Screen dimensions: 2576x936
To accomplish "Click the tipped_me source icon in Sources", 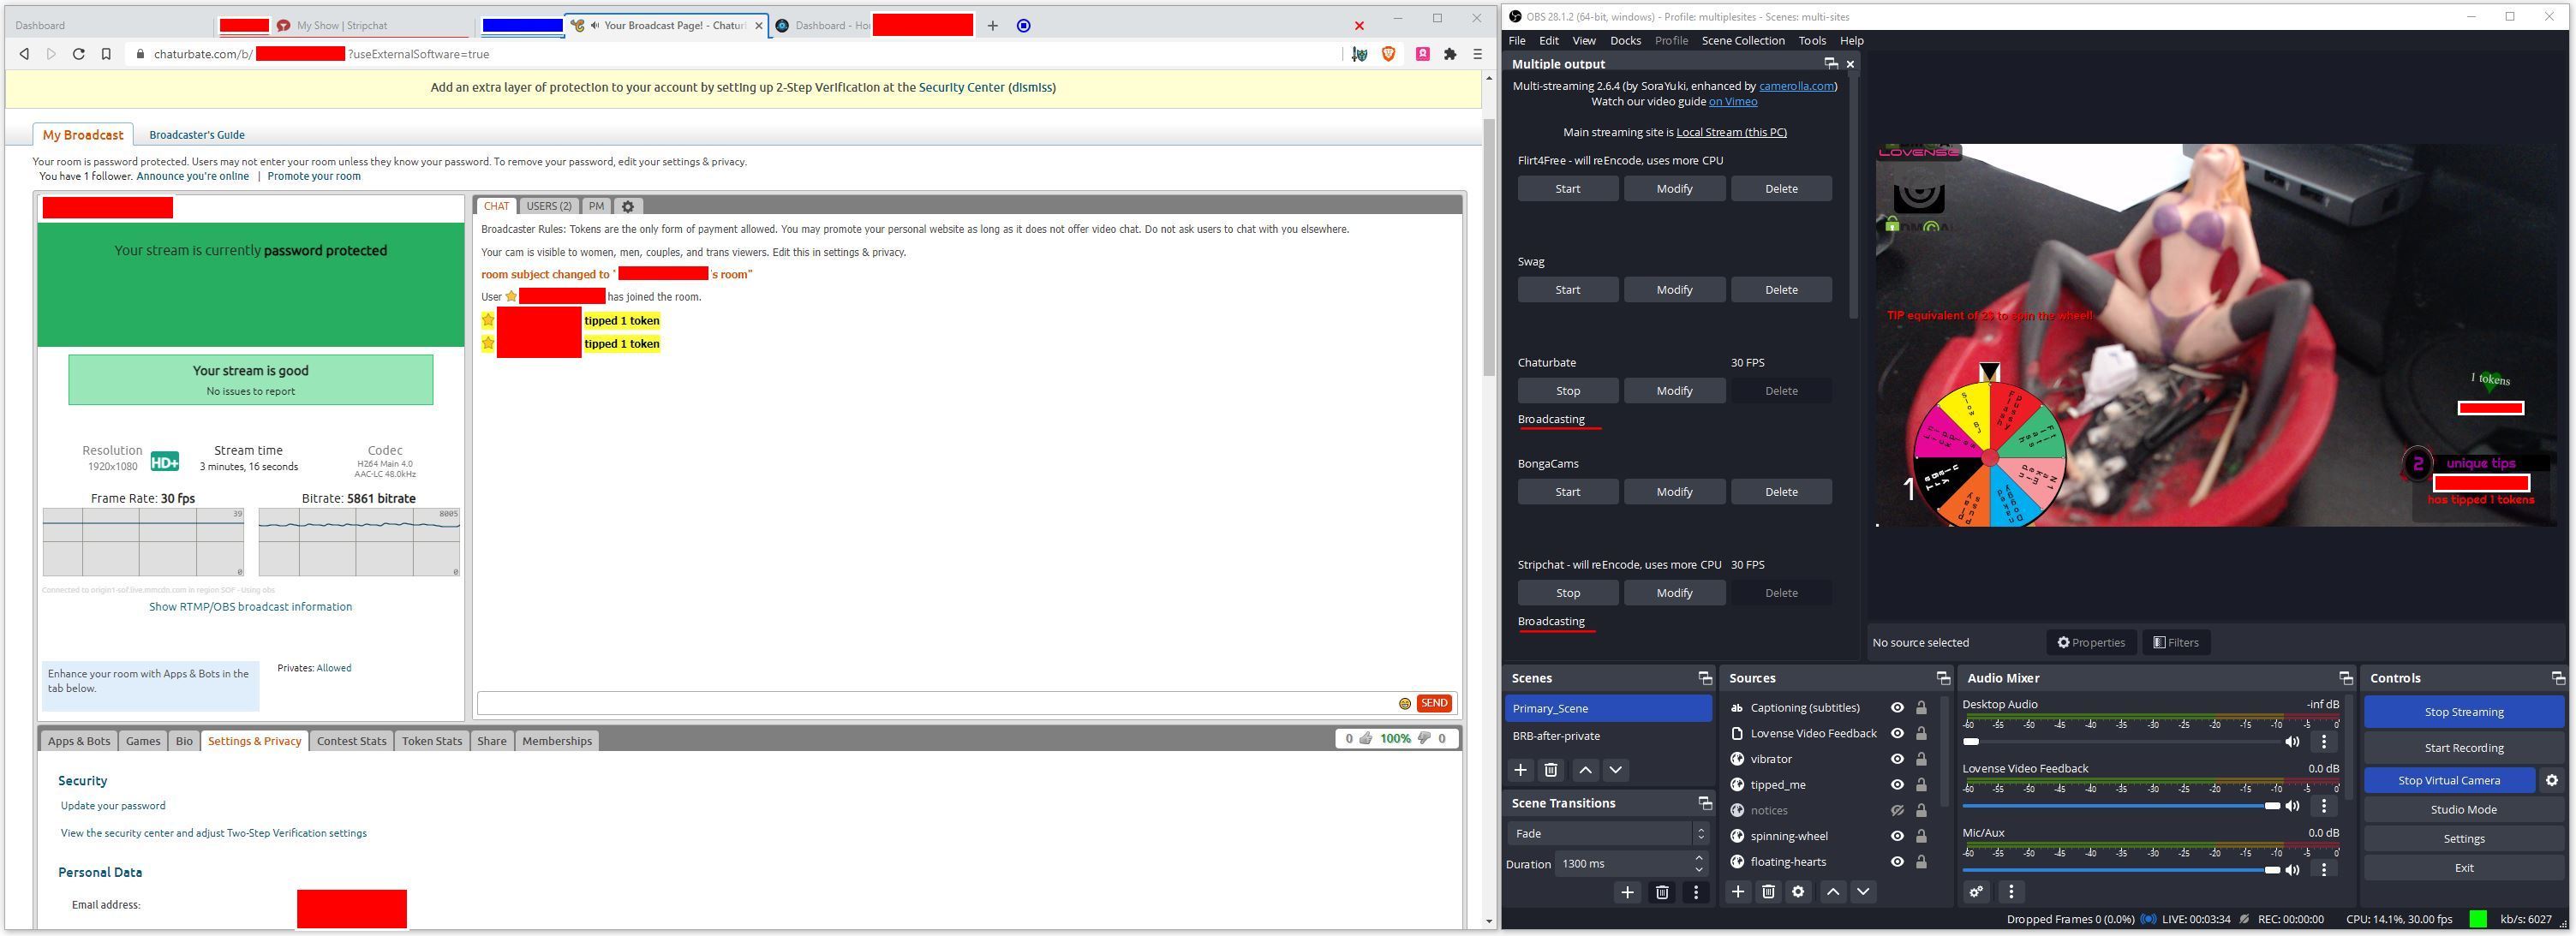I will click(1738, 785).
